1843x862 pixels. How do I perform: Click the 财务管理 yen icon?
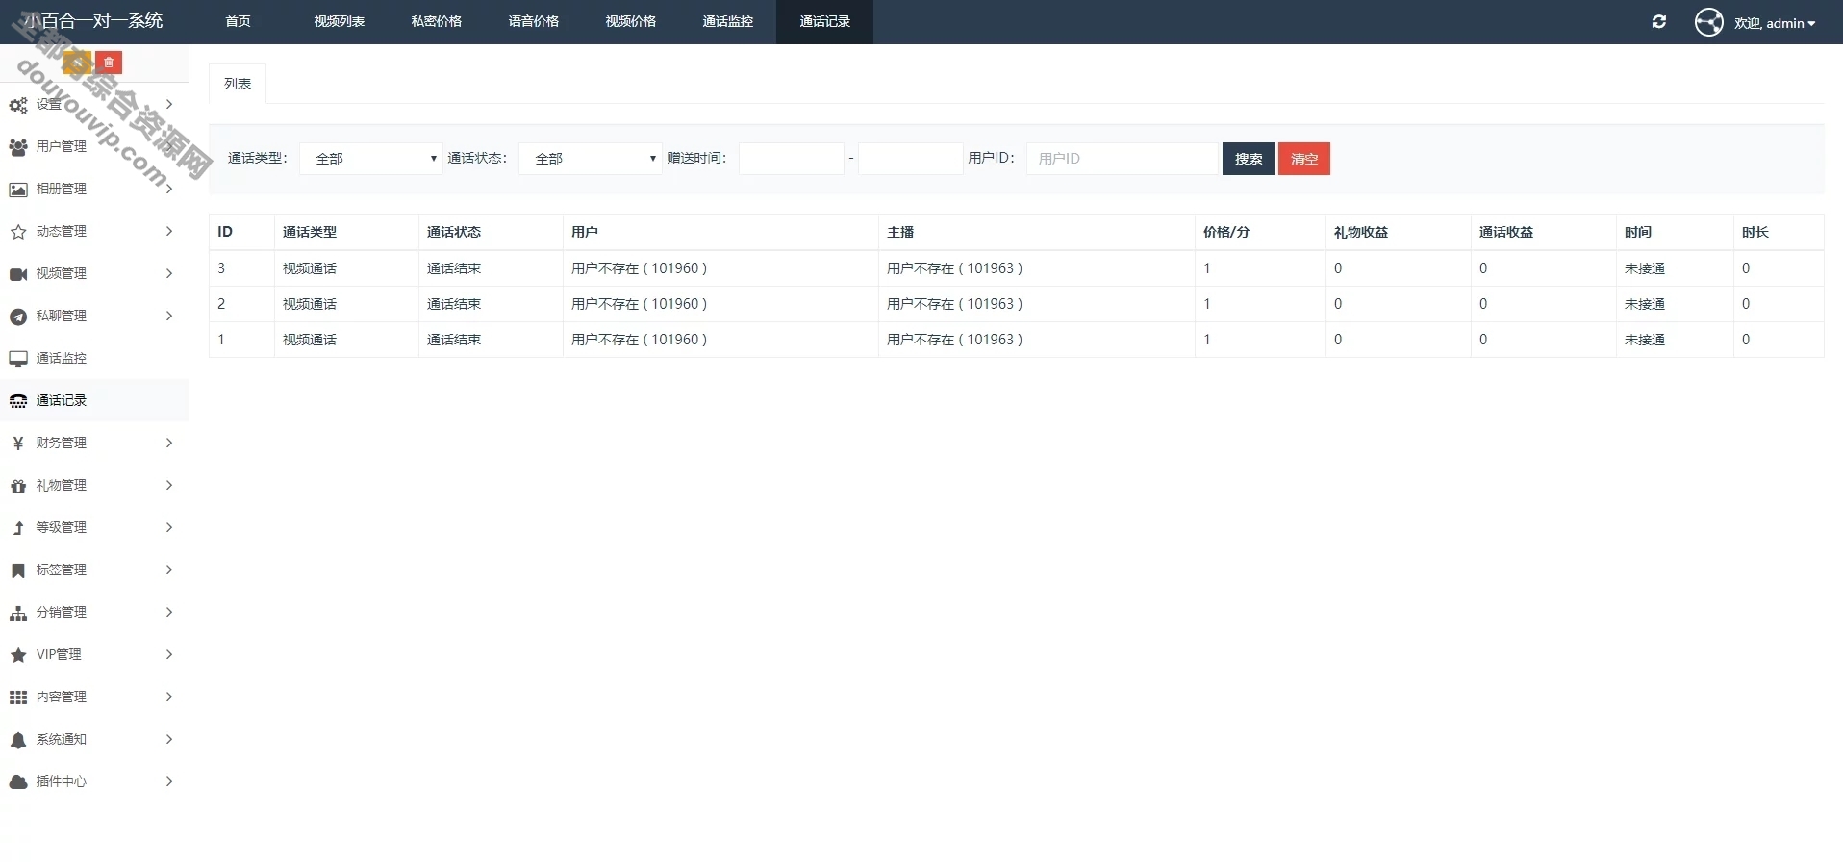click(x=18, y=444)
